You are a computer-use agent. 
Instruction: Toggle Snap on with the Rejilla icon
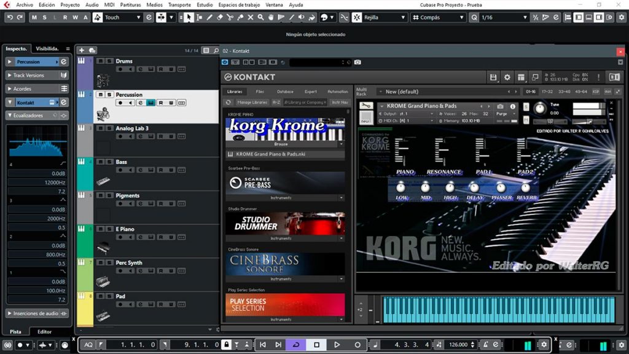click(357, 17)
